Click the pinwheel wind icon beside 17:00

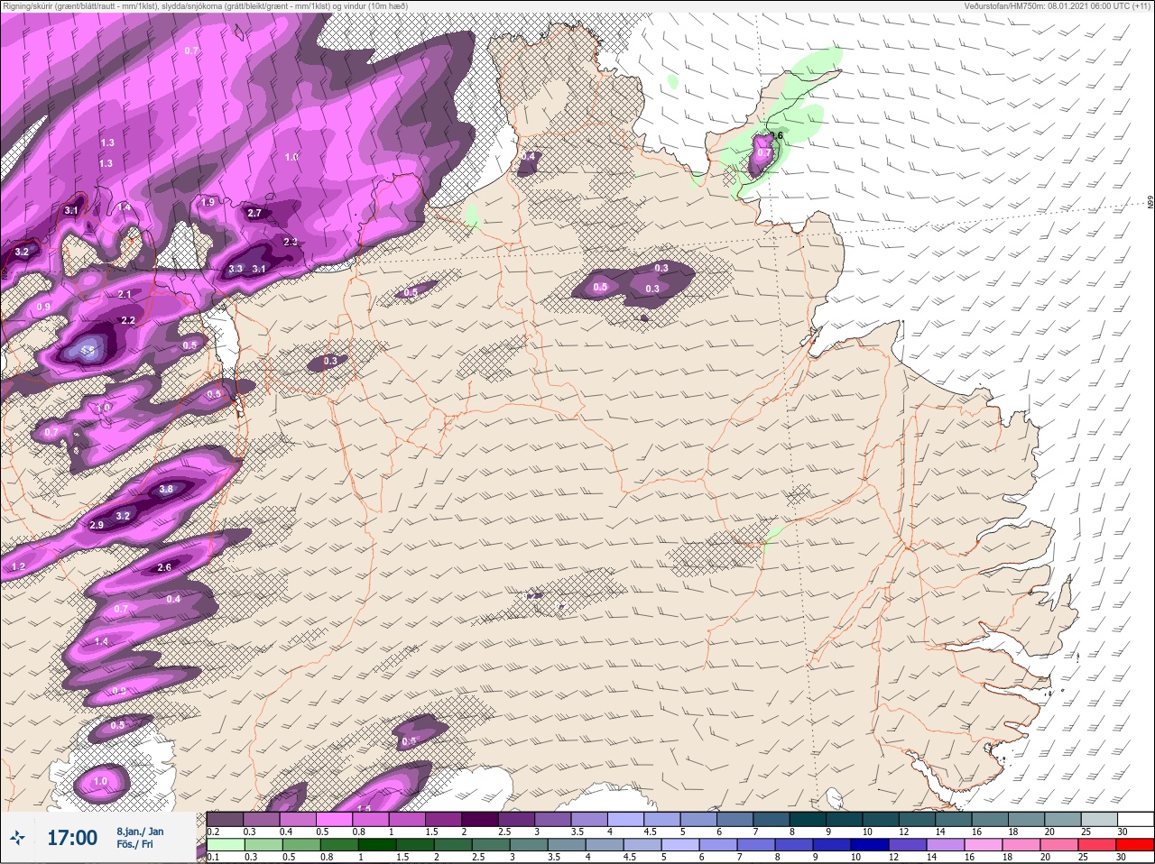[x=17, y=838]
